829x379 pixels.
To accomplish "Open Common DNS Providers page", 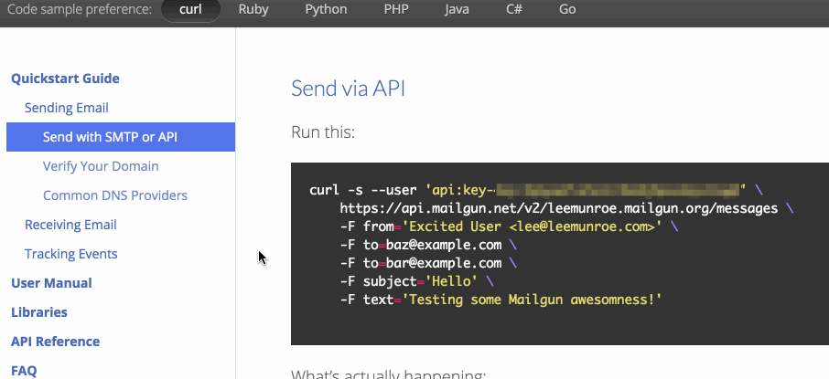I will [x=115, y=195].
